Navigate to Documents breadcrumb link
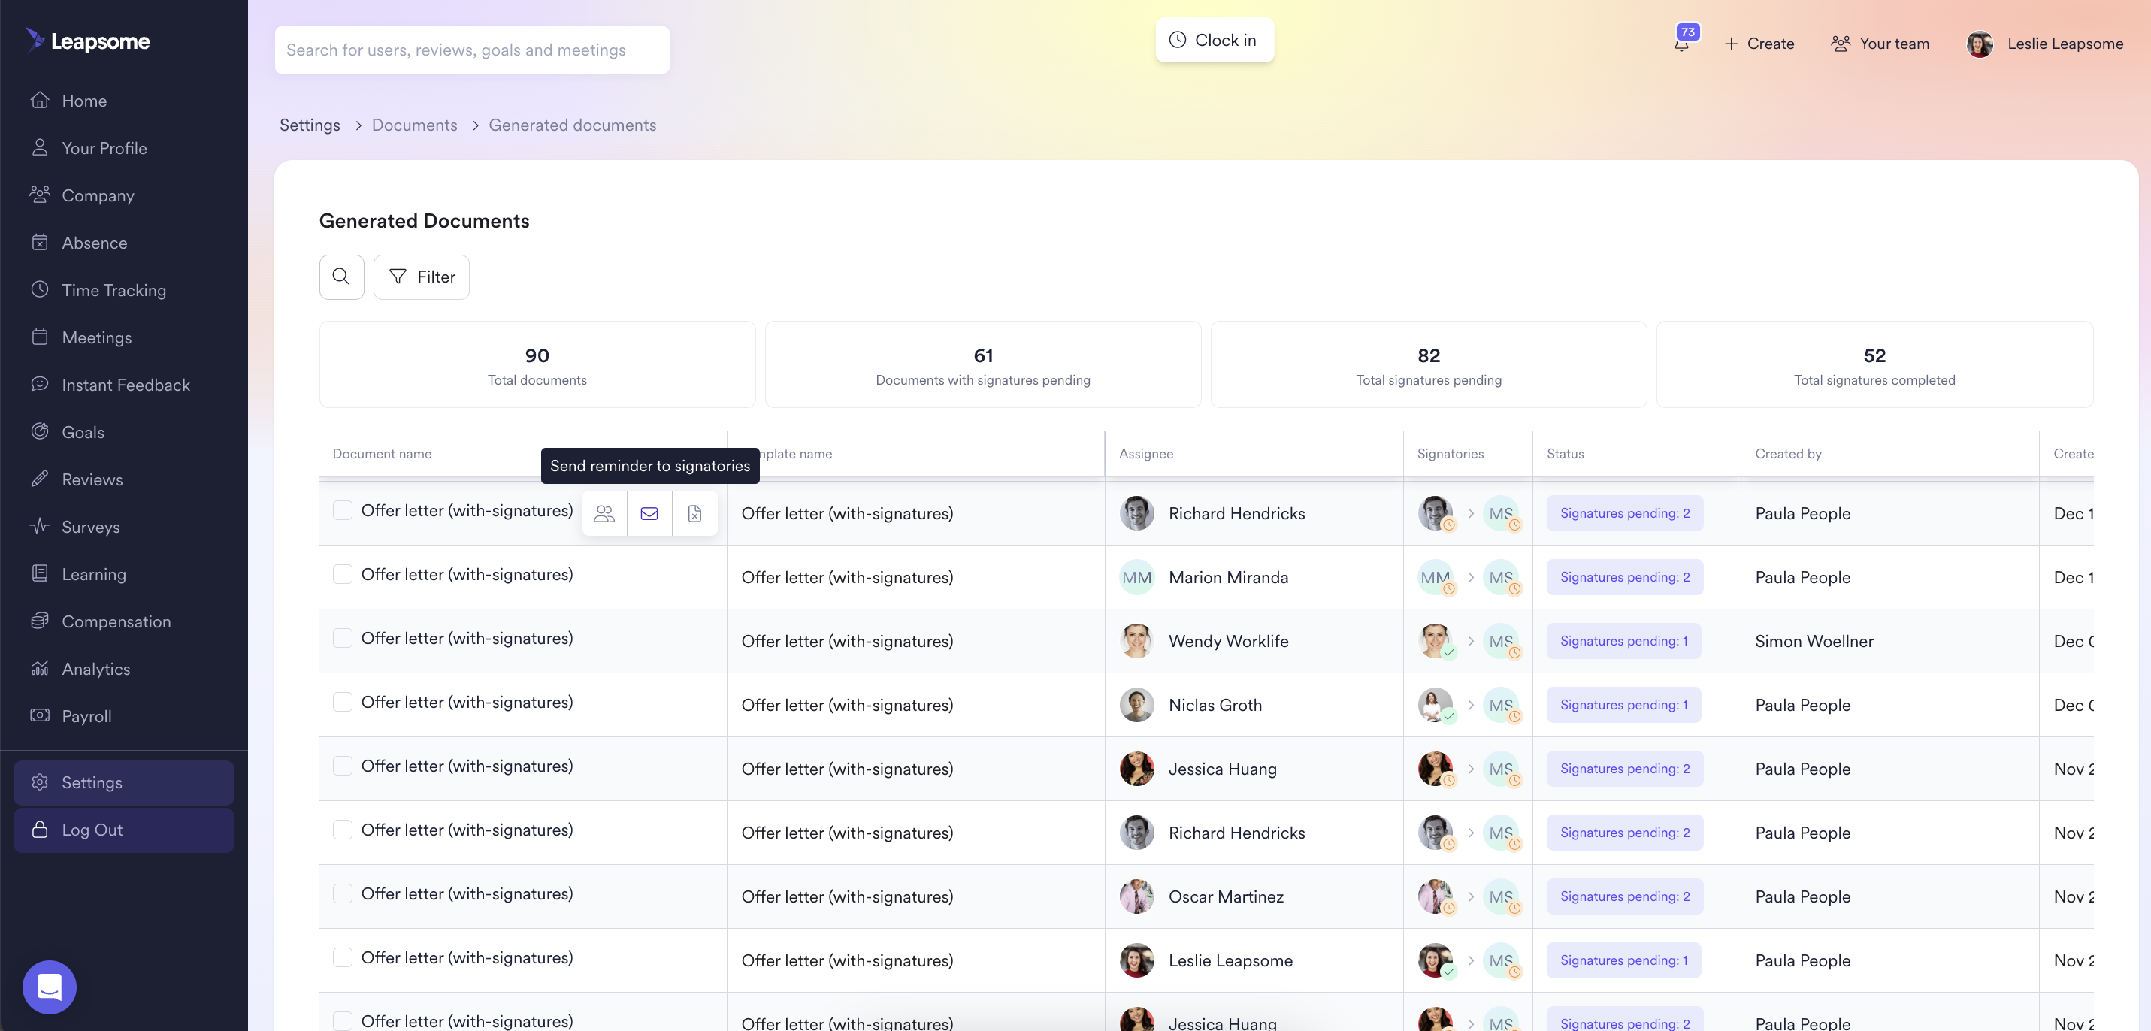This screenshot has width=2151, height=1031. pos(414,125)
